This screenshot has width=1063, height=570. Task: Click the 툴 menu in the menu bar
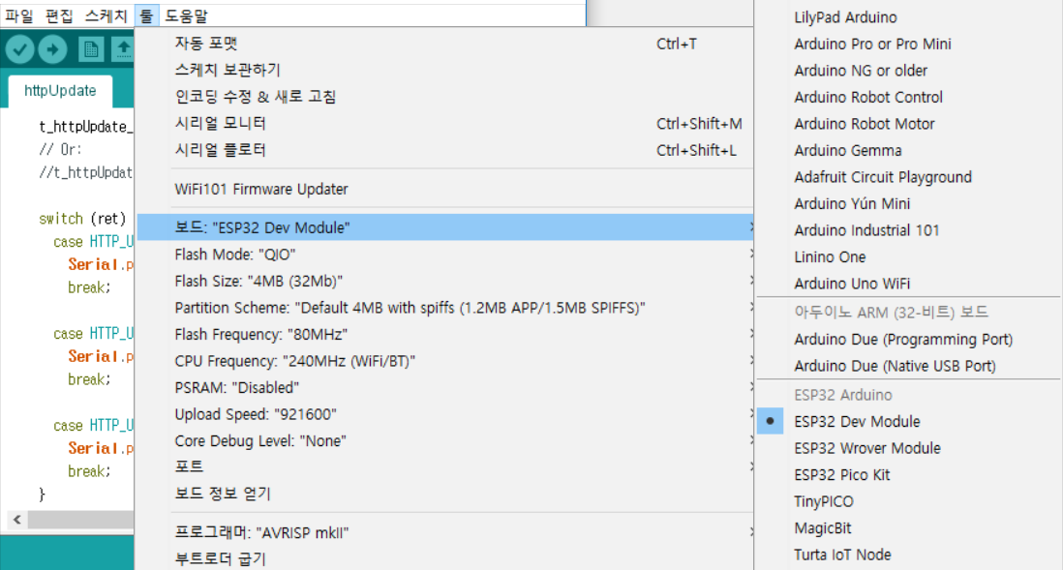click(x=146, y=15)
